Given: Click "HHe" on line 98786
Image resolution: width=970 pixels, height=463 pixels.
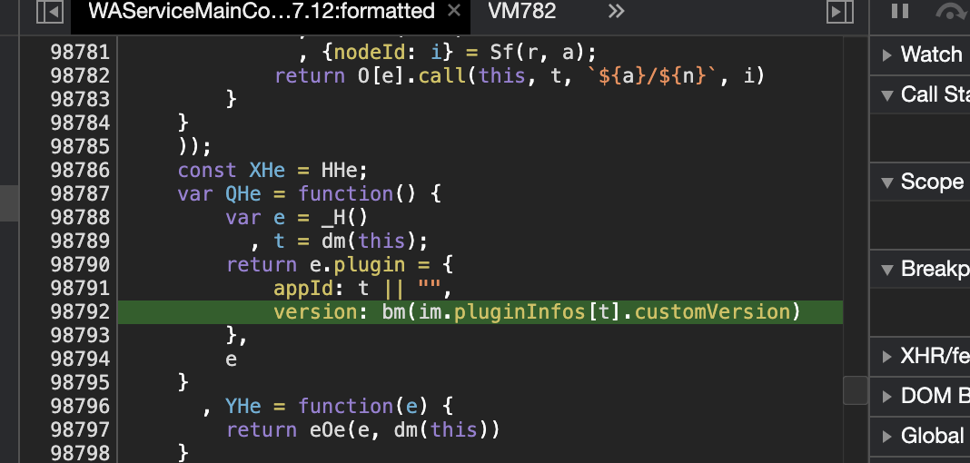Looking at the screenshot, I should (339, 171).
